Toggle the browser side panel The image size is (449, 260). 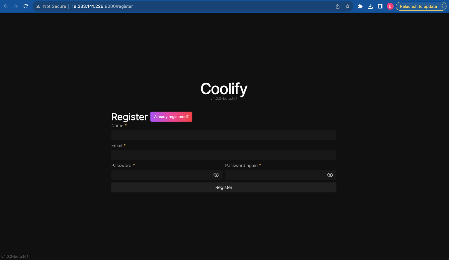click(380, 6)
